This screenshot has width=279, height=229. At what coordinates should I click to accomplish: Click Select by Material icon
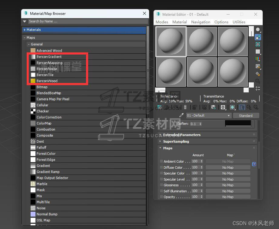coord(258,81)
